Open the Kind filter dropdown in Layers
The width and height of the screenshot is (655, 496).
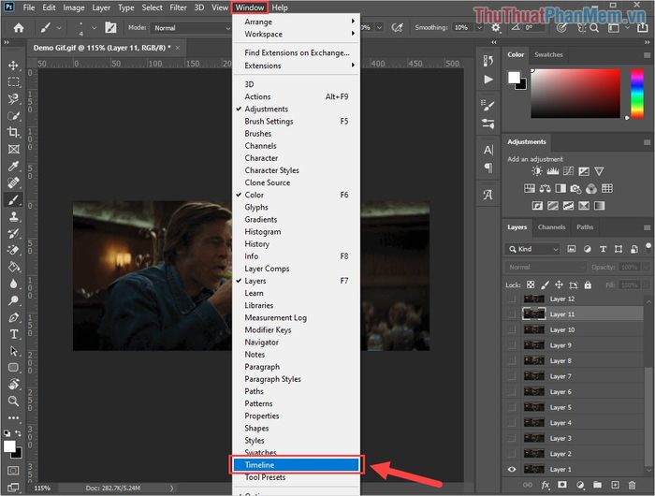[x=533, y=250]
